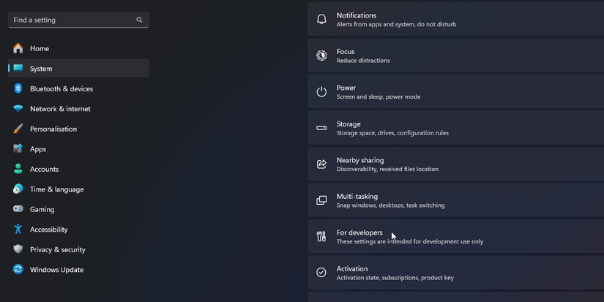Image resolution: width=604 pixels, height=302 pixels.
Task: Navigate to Privacy & security
Action: (57, 249)
